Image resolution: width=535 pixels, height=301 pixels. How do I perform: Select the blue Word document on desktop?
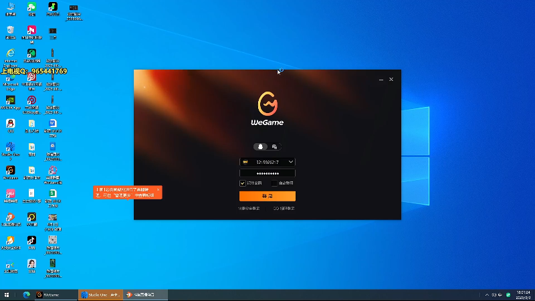click(x=53, y=128)
